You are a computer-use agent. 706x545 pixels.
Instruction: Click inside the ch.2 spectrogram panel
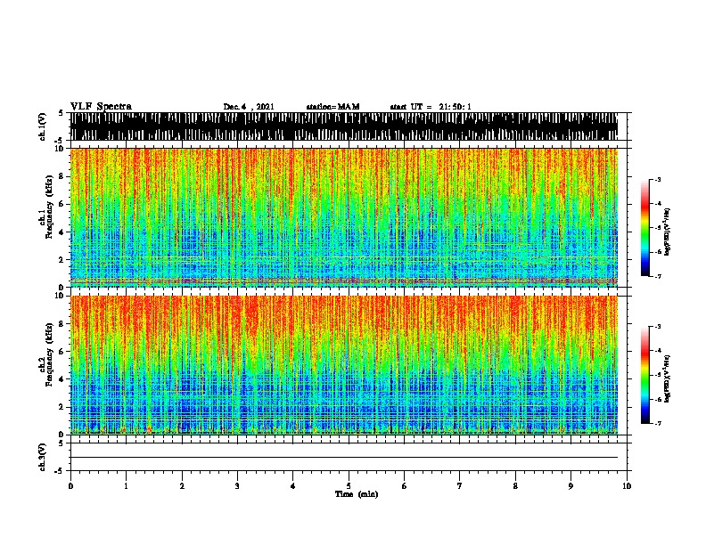[x=344, y=365]
